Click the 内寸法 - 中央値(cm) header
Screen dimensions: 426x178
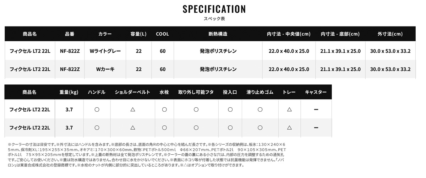click(289, 34)
